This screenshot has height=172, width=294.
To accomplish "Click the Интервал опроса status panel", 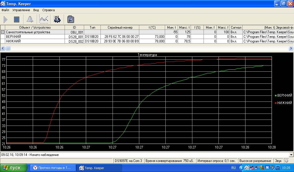I will point(216,161).
